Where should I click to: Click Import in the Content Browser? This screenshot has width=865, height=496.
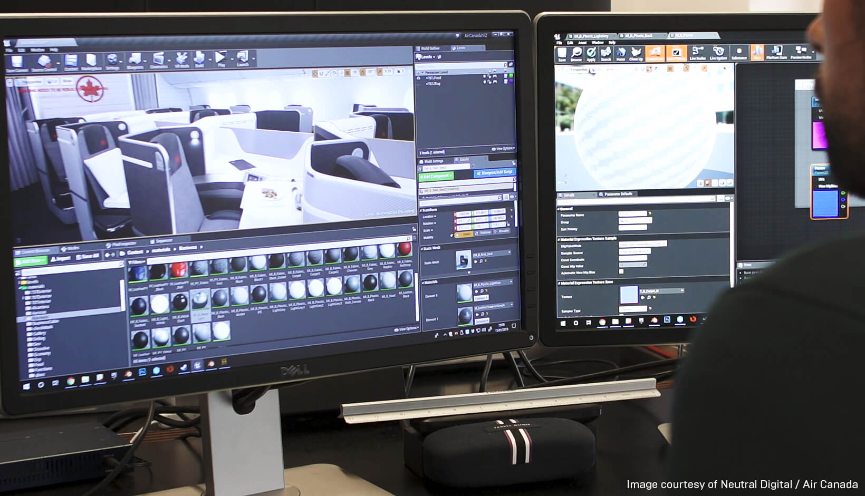(x=61, y=259)
